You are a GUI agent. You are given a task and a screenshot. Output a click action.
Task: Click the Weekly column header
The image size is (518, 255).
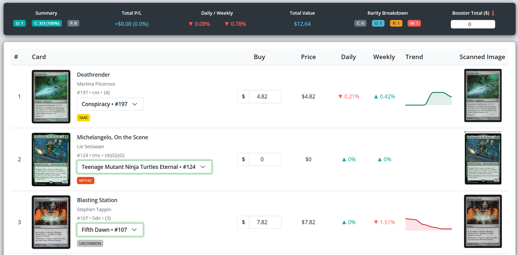click(384, 57)
